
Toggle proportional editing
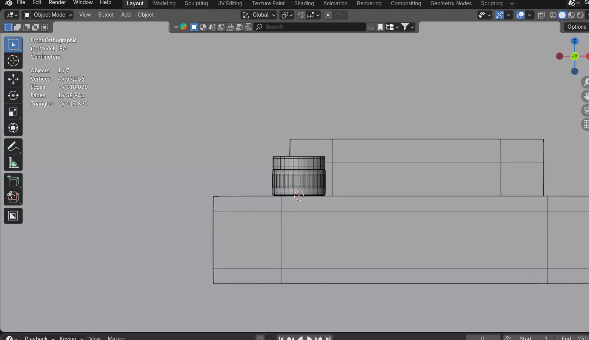click(328, 15)
